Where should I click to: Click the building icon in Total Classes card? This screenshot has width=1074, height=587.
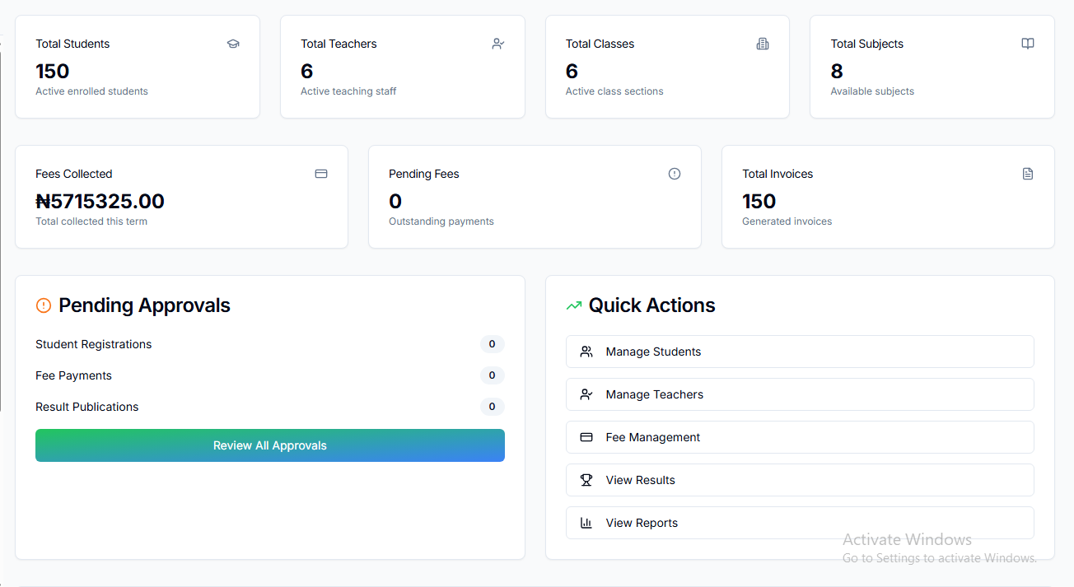(x=763, y=44)
